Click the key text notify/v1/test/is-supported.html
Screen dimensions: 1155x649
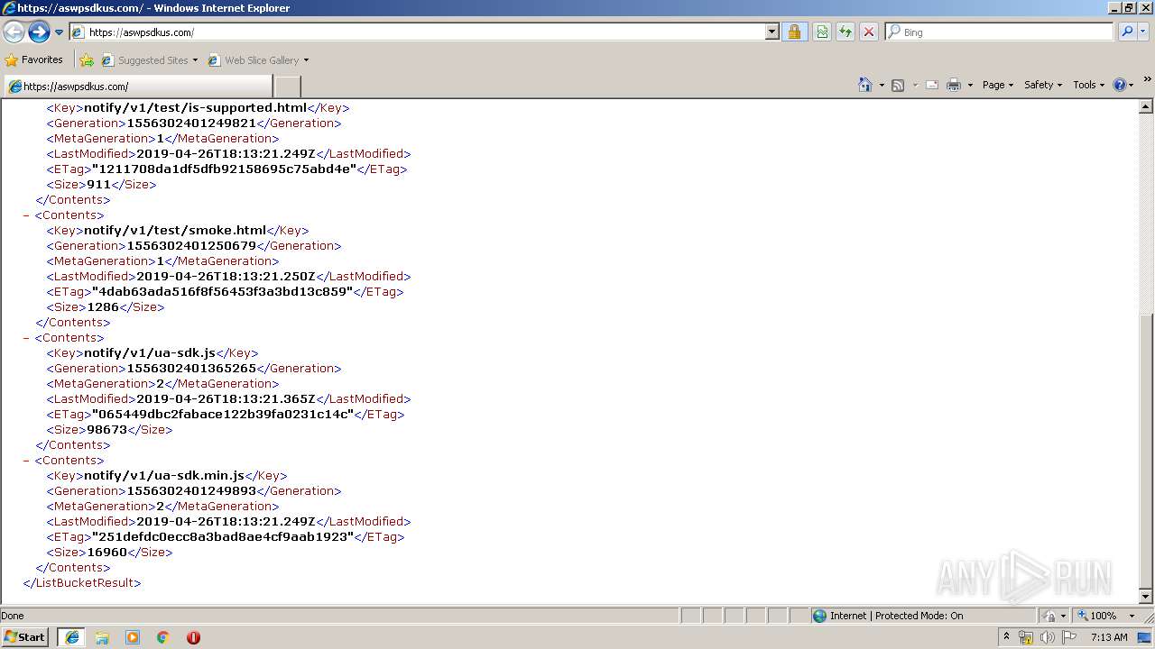pos(195,107)
